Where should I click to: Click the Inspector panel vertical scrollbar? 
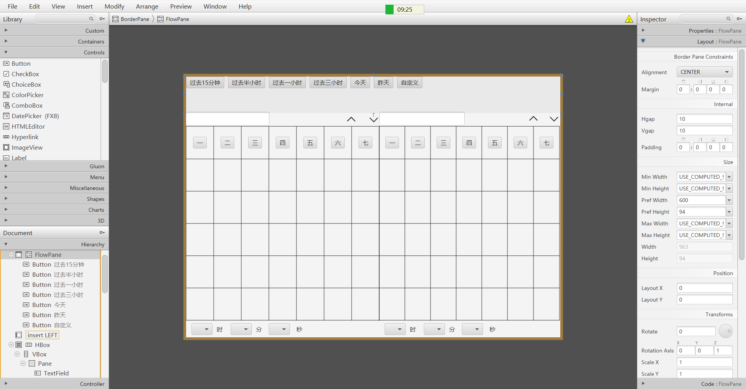tap(742, 154)
